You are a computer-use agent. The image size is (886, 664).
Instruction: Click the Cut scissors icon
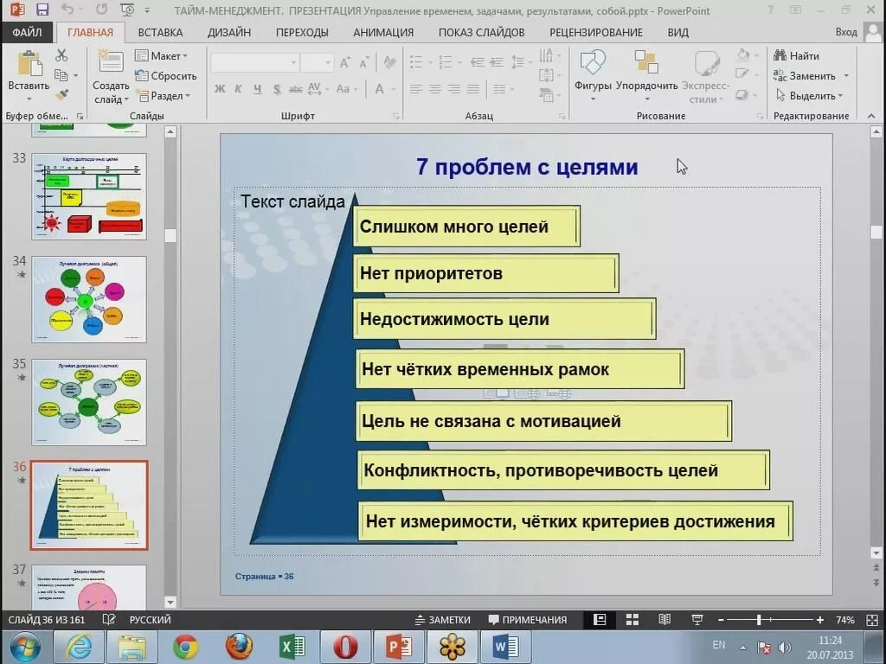coord(61,54)
